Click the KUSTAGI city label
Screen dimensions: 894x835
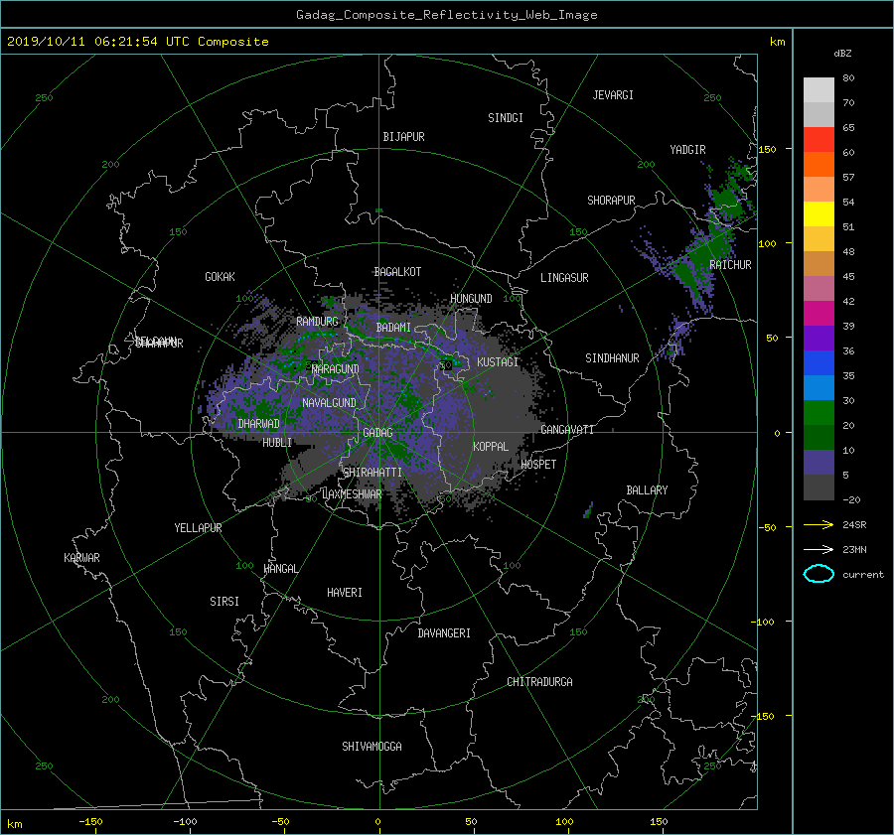point(498,362)
